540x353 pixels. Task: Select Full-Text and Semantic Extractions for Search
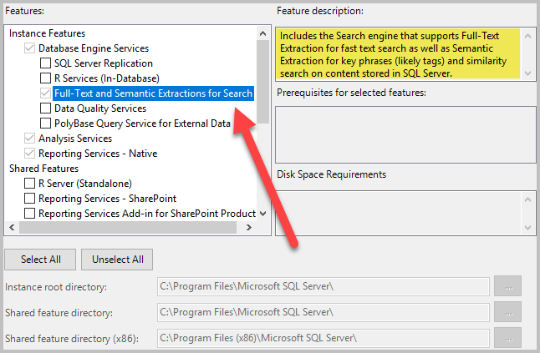tap(153, 93)
